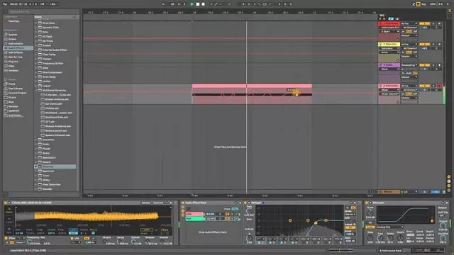This screenshot has width=454, height=255.
Task: Fold the red track 1 title triangle
Action: click(x=381, y=23)
